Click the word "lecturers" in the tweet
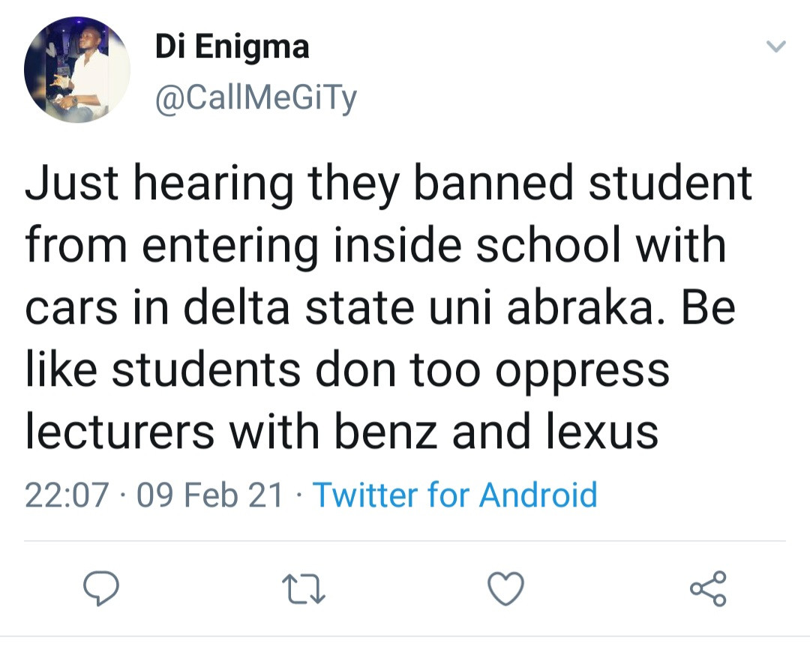The height and width of the screenshot is (661, 810). pos(120,432)
